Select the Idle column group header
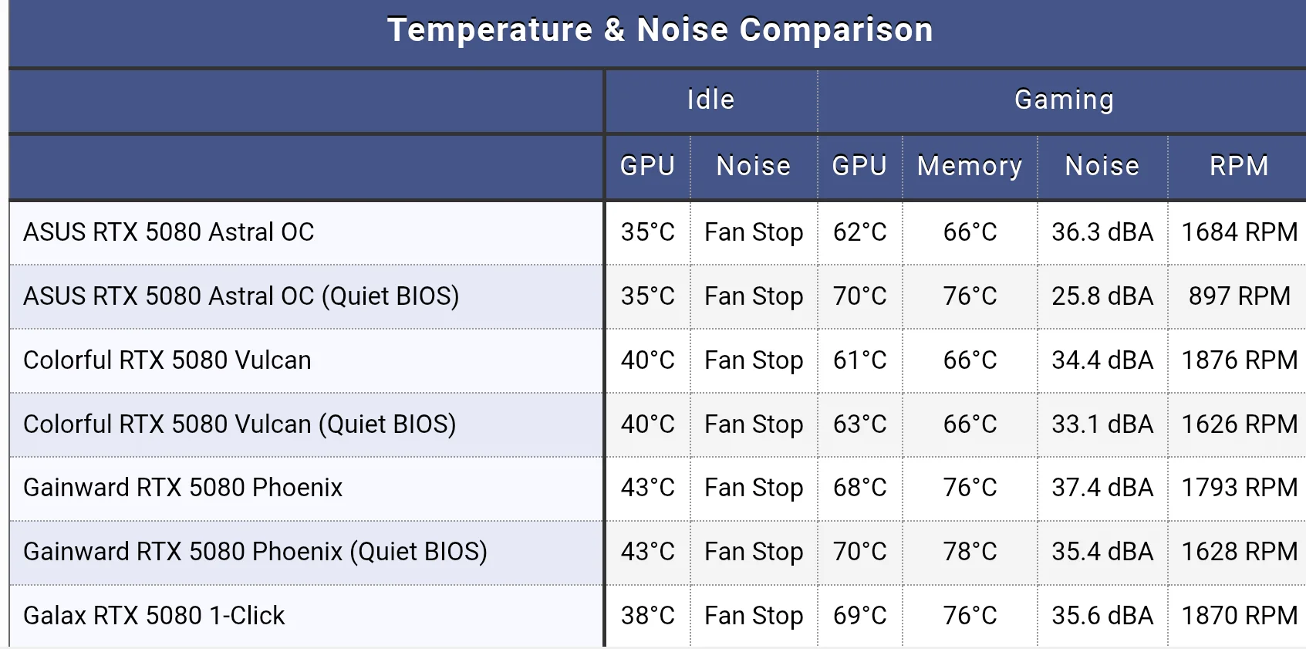This screenshot has width=1306, height=649. 711,100
